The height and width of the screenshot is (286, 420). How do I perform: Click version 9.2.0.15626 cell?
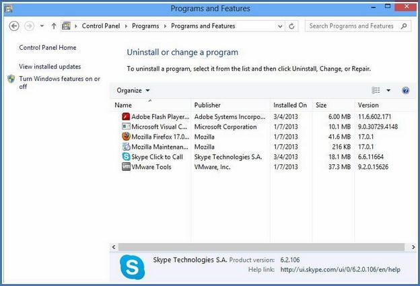(373, 167)
